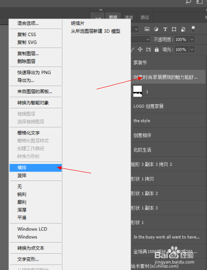Select the 形状 1 副本 3 layer

[x=168, y=208]
